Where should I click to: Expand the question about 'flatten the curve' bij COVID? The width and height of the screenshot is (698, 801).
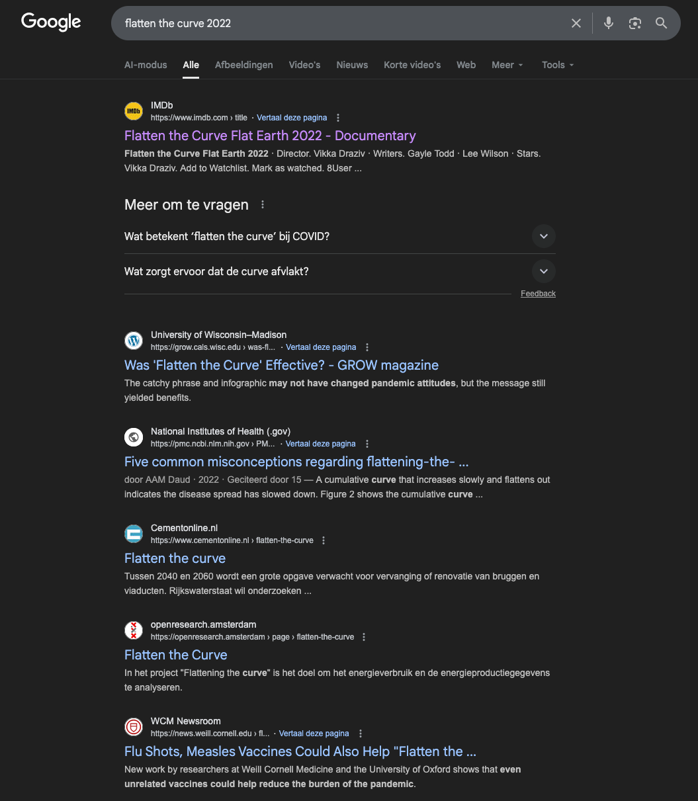pyautogui.click(x=543, y=236)
